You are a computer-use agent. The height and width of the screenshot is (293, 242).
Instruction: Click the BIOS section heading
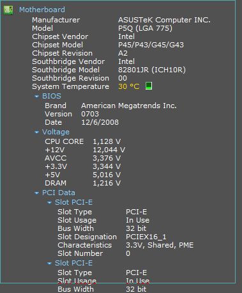[x=52, y=96]
